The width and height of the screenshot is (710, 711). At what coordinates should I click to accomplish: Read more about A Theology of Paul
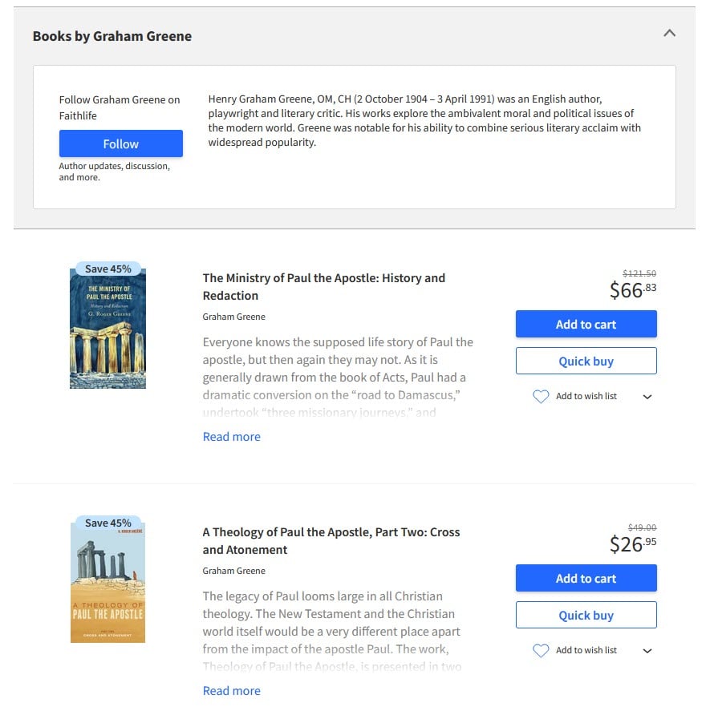point(231,691)
